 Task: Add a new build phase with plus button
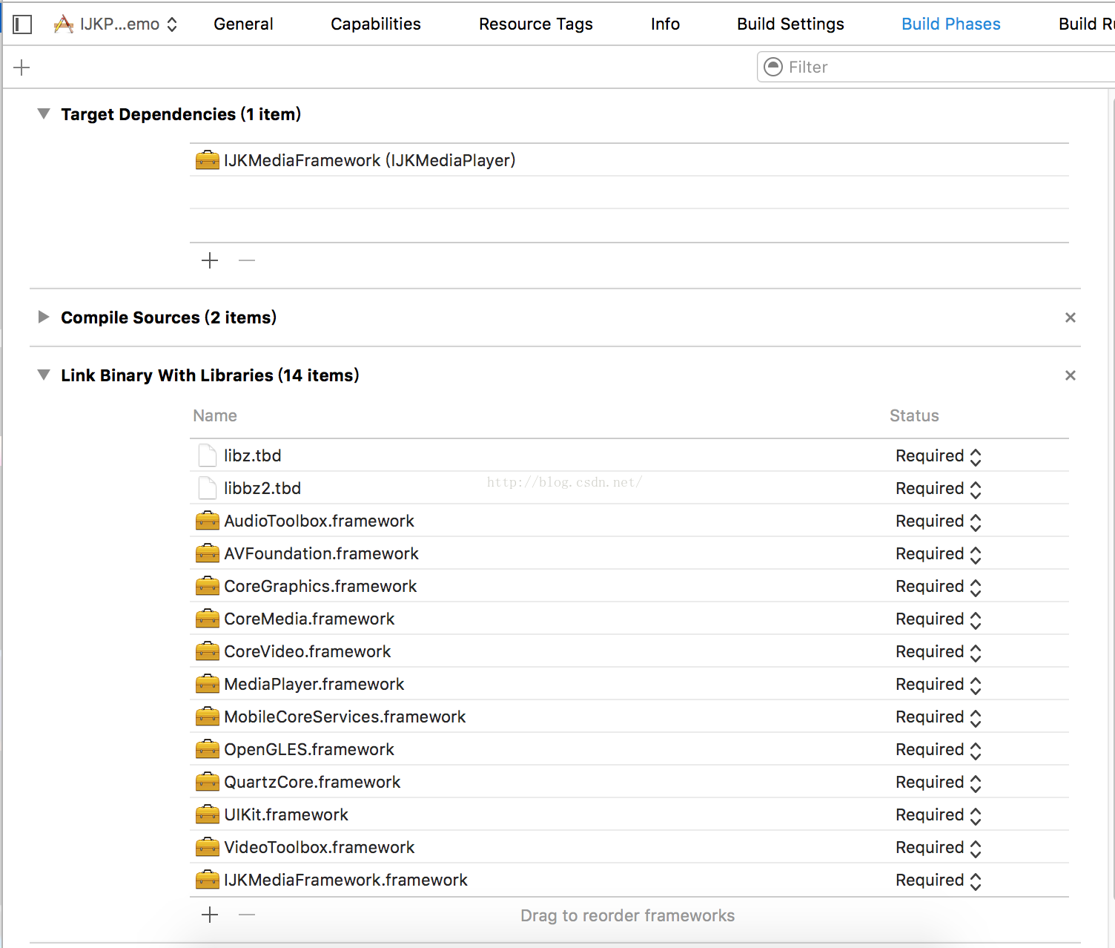pos(21,68)
